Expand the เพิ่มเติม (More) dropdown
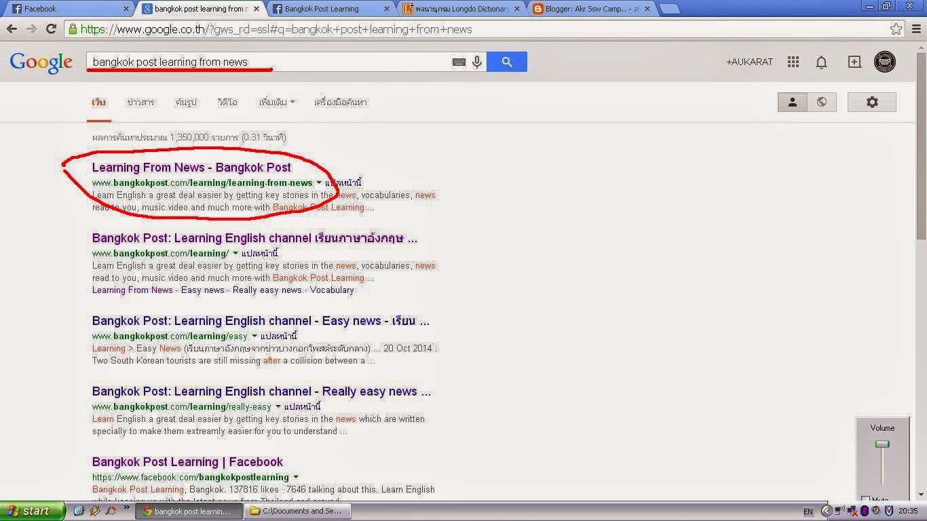The height and width of the screenshot is (521, 927). (x=277, y=102)
